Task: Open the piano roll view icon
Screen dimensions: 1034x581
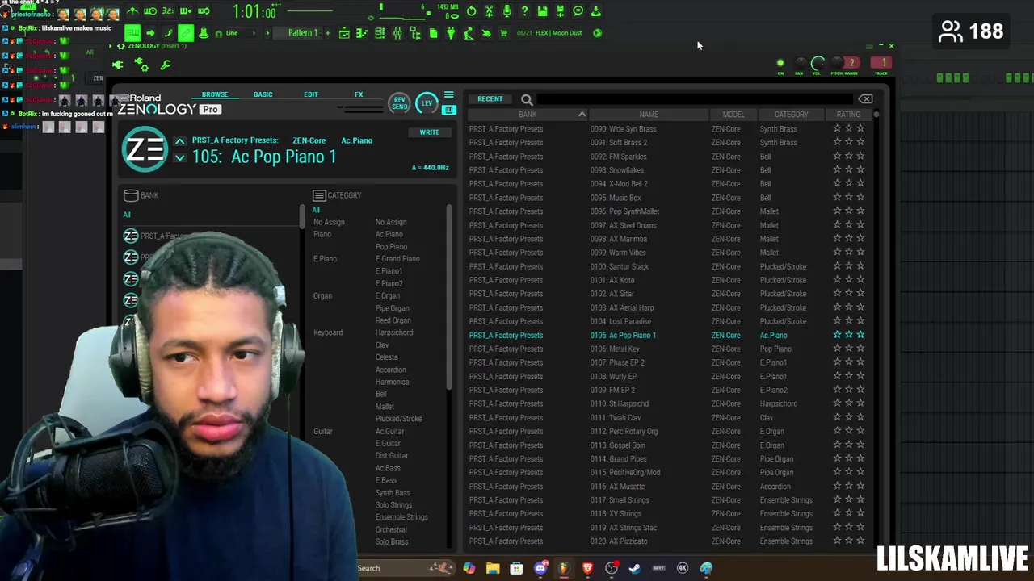Action: 362,33
